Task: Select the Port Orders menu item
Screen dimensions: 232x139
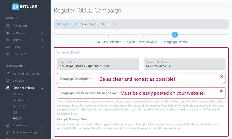Action: point(20,106)
